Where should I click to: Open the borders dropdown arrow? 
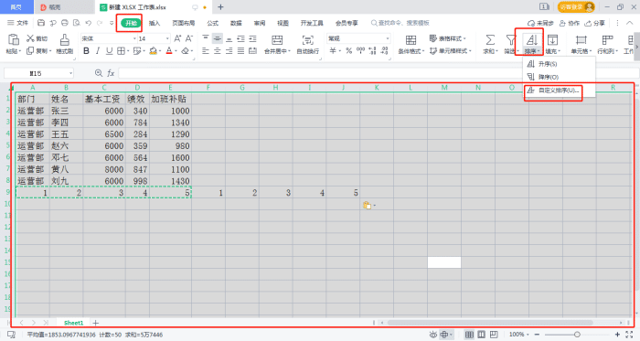[x=128, y=51]
